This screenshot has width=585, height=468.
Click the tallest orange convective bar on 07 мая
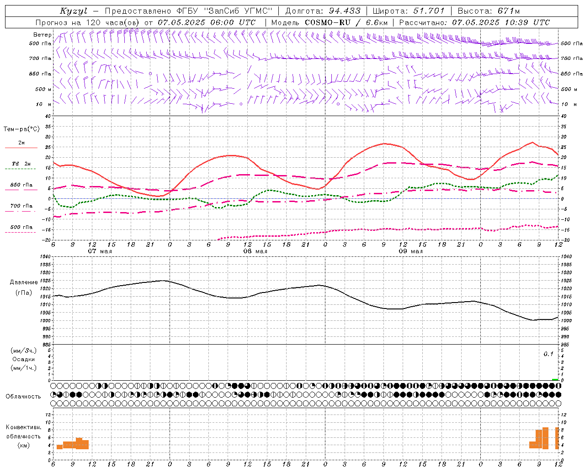pyautogui.click(x=79, y=443)
